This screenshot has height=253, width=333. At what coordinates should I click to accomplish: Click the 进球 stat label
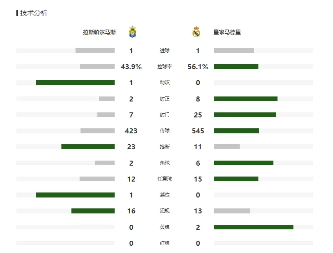[x=165, y=51]
